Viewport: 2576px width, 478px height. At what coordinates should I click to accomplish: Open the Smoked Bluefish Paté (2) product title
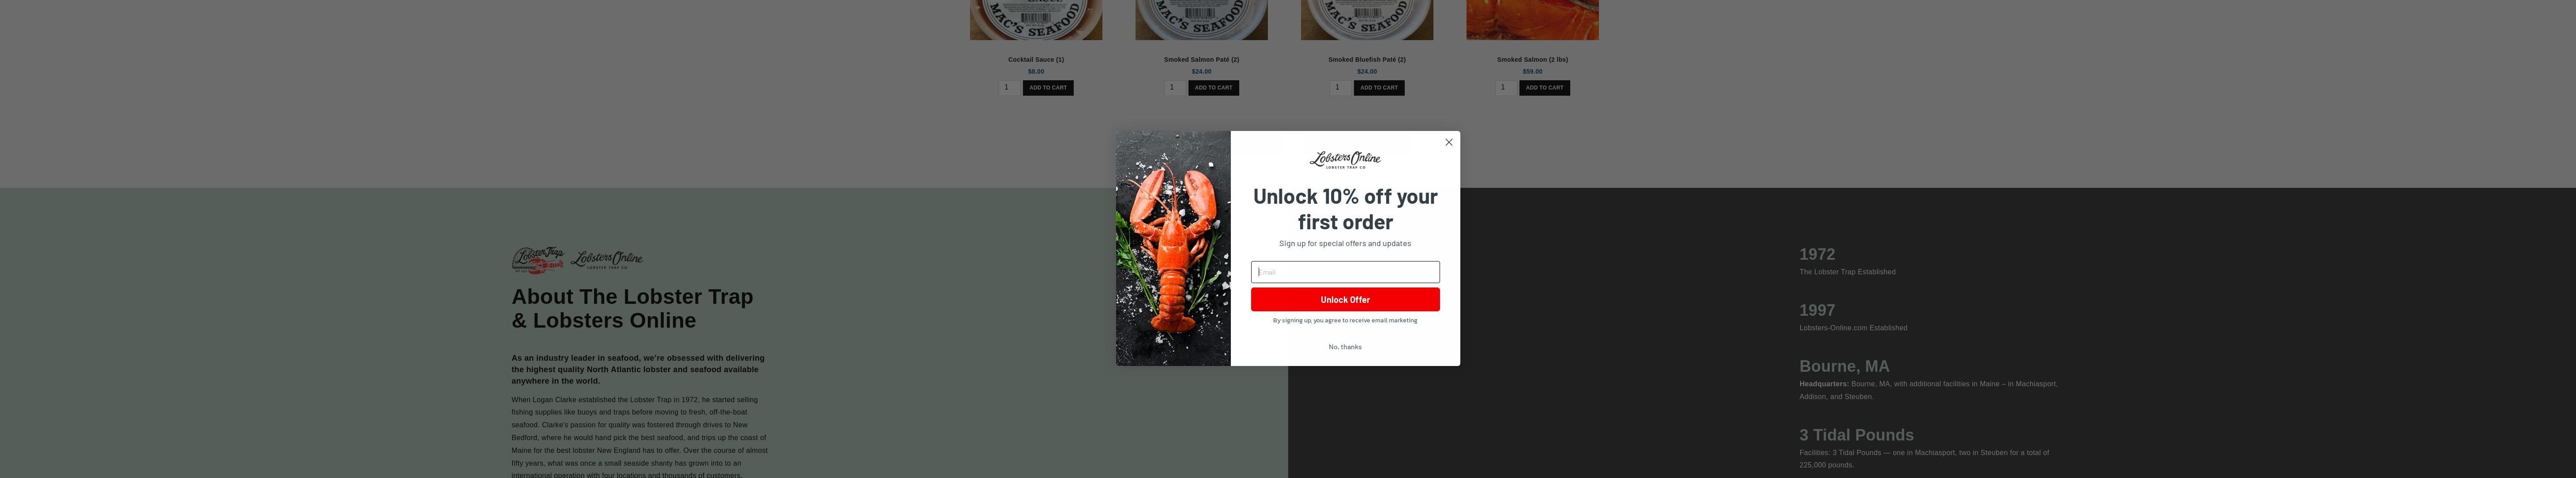point(1367,59)
